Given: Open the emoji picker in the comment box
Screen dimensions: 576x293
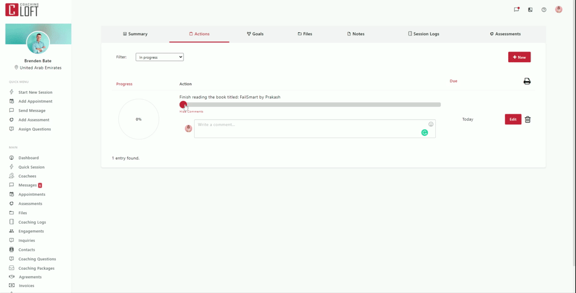Looking at the screenshot, I should [x=430, y=124].
